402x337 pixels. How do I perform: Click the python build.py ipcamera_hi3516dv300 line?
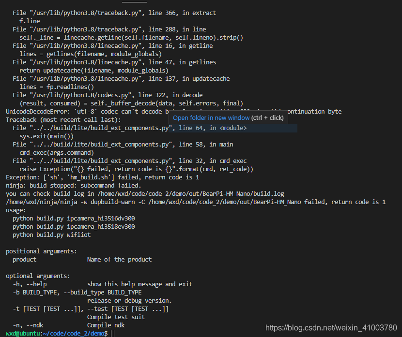[74, 218]
